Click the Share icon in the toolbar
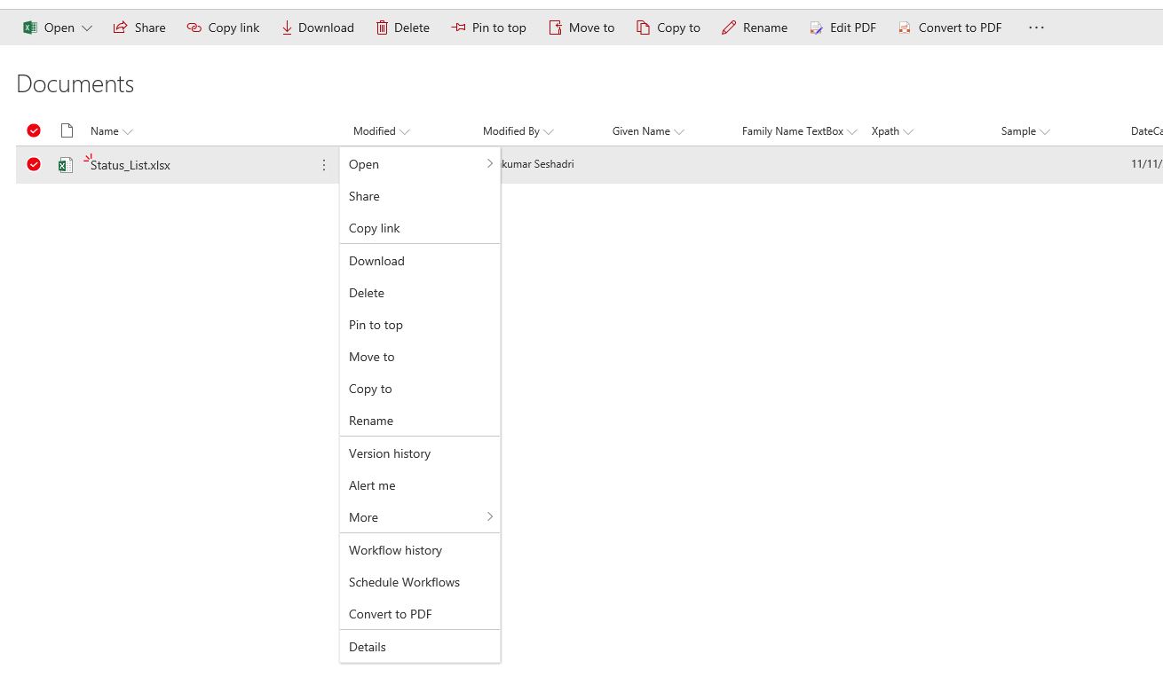The width and height of the screenshot is (1163, 685). 120,28
